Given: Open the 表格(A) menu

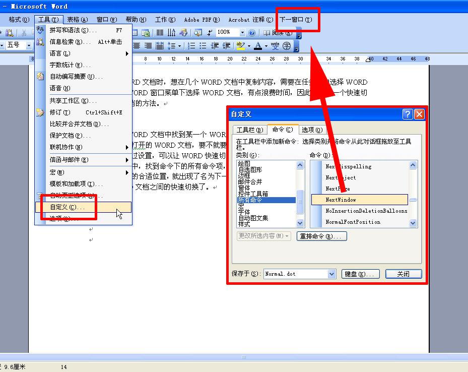Looking at the screenshot, I should [x=77, y=20].
